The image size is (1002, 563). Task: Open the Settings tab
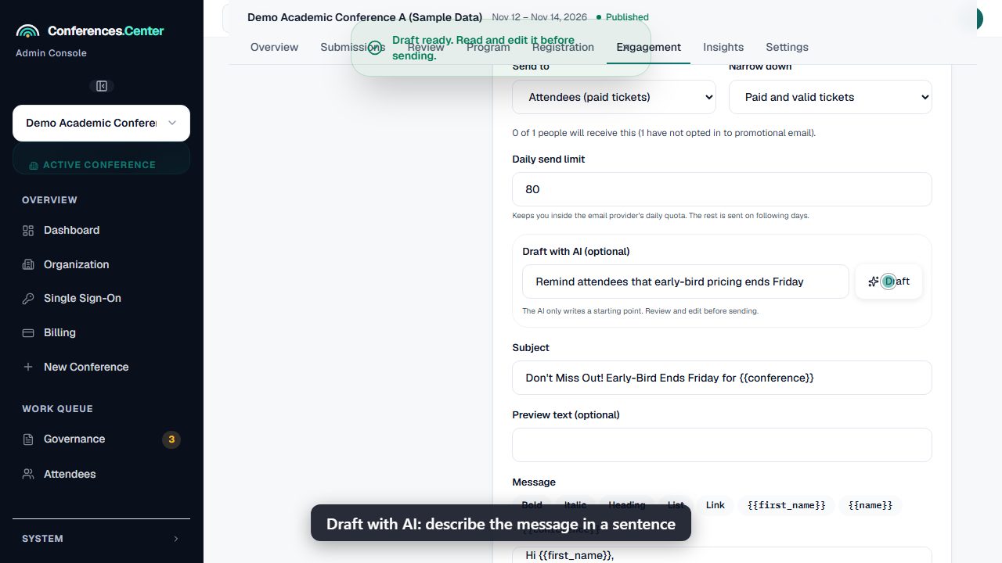[787, 47]
